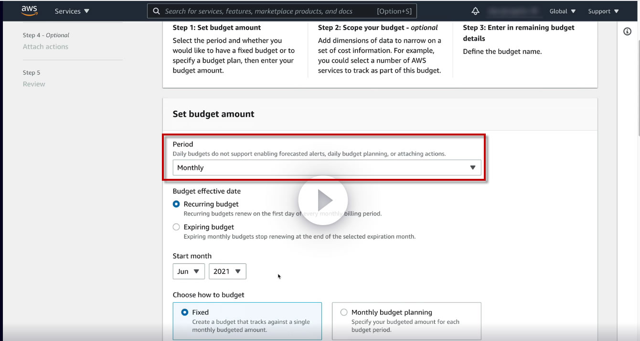
Task: Open the Services menu
Action: pos(72,11)
